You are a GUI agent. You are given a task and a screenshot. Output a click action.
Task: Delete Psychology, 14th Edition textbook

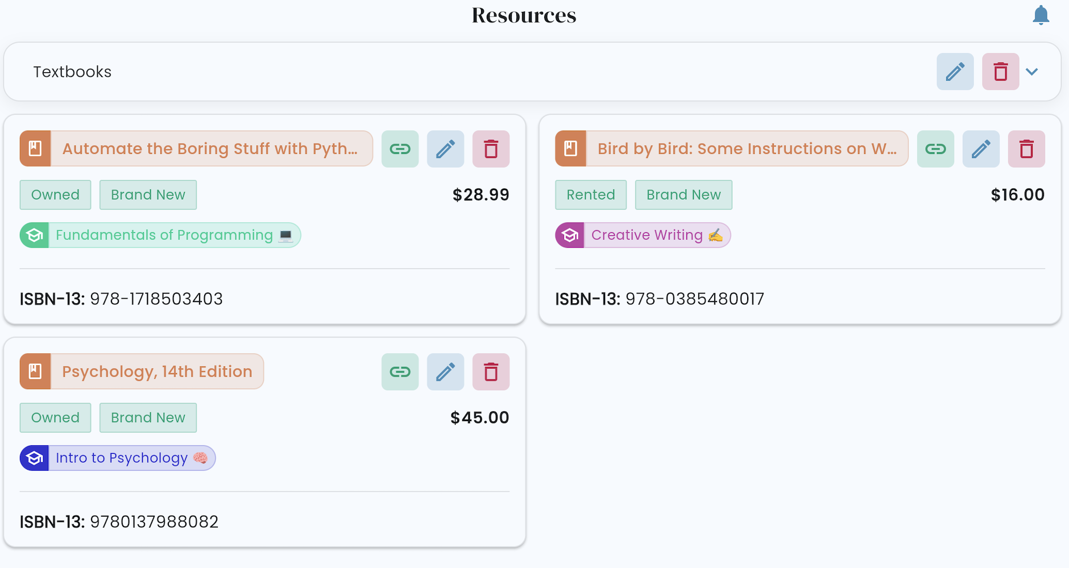491,371
